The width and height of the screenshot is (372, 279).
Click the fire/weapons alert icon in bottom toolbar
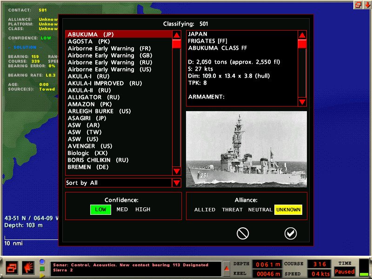pyautogui.click(x=27, y=268)
